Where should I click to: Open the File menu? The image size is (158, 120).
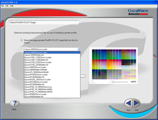tap(2, 6)
